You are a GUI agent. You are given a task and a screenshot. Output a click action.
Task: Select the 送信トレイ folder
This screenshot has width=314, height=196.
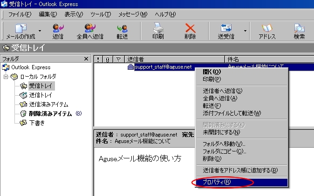click(x=41, y=95)
